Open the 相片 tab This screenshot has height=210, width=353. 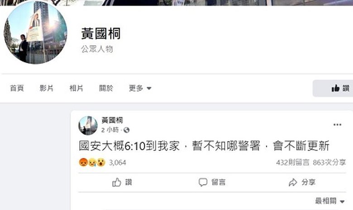tap(76, 88)
